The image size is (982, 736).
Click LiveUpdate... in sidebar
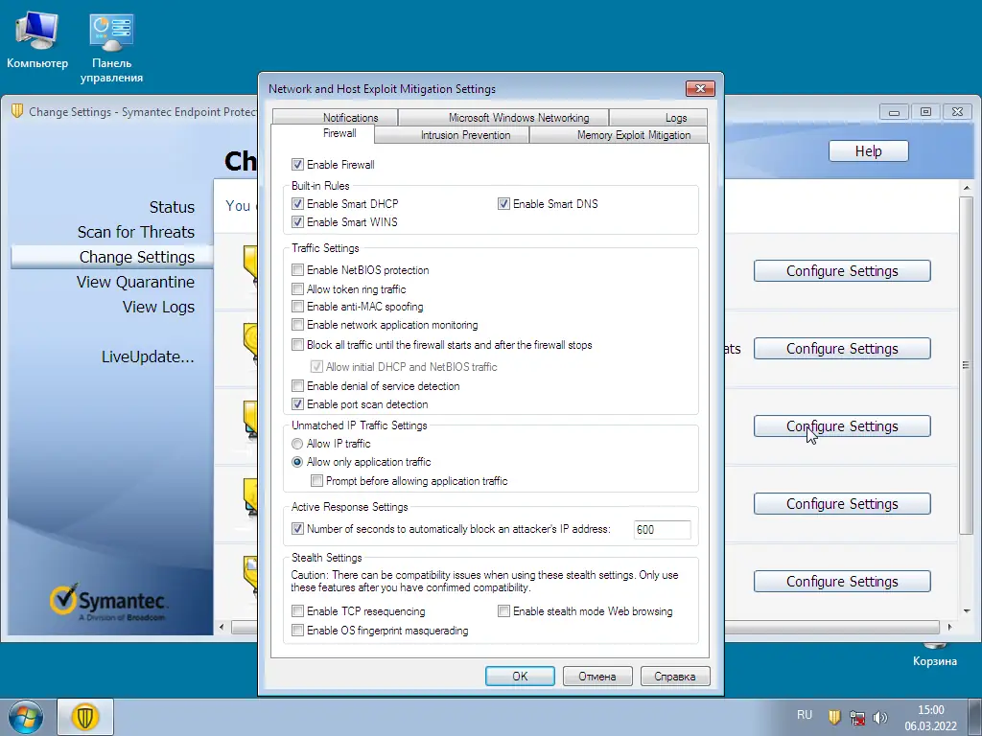[148, 356]
